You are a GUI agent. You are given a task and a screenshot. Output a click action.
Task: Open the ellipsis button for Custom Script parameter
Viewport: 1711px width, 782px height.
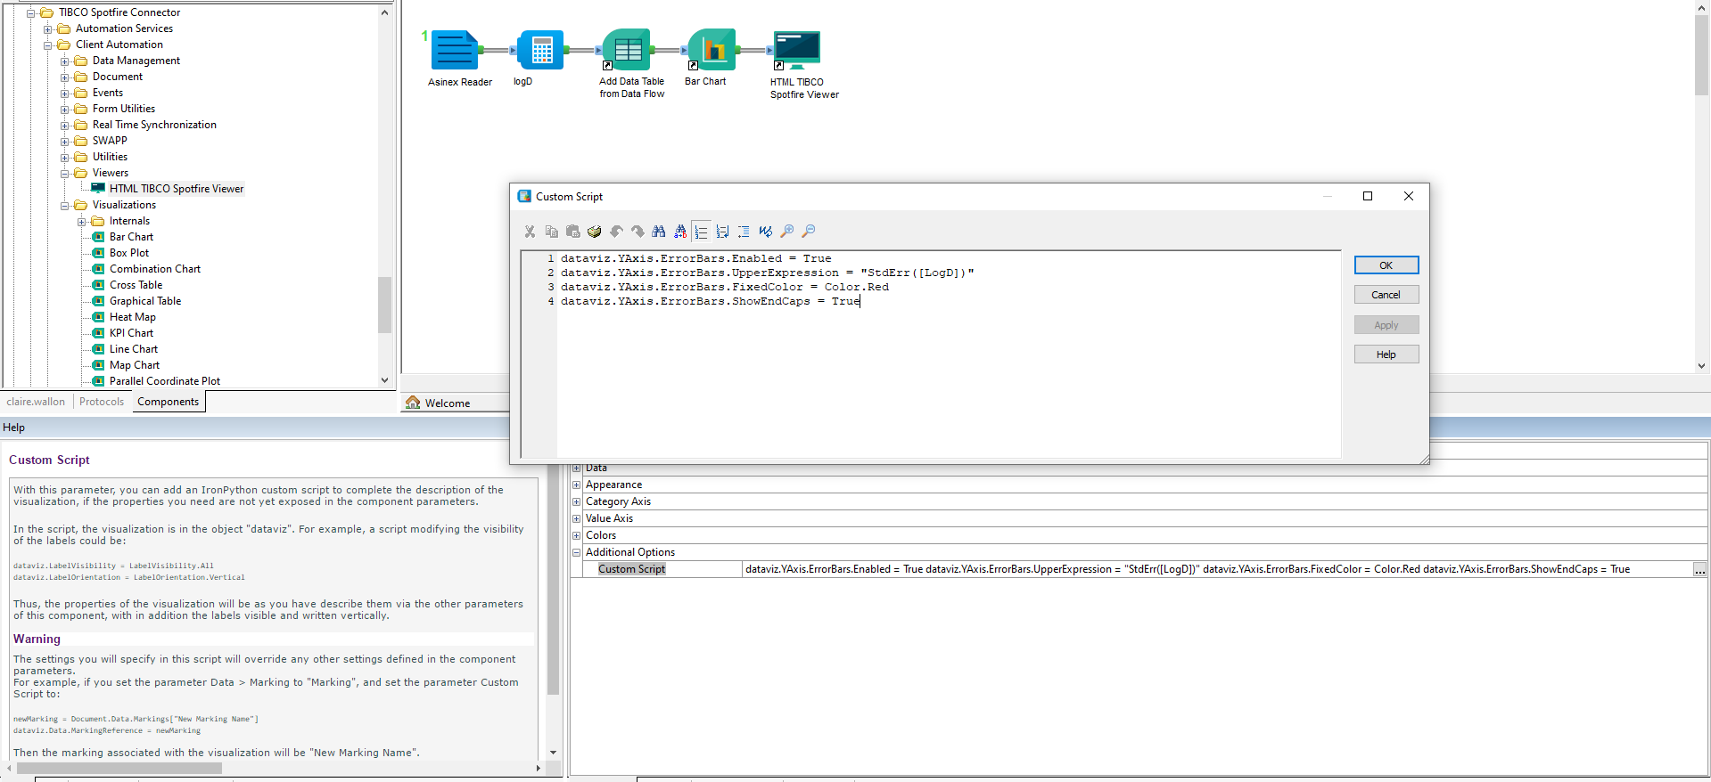coord(1699,570)
